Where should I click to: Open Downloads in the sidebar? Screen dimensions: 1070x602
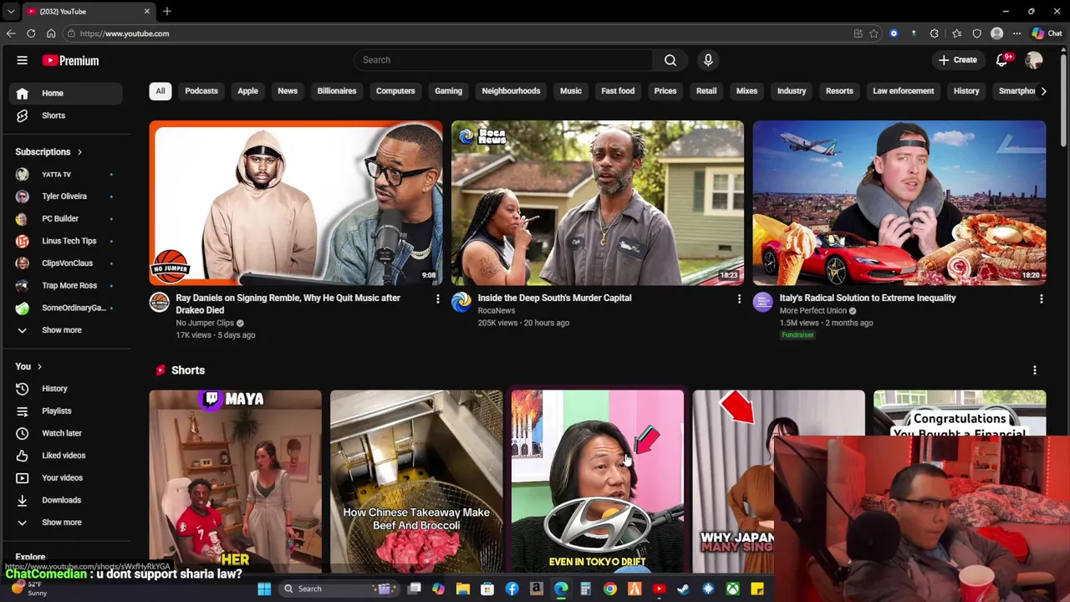point(67,500)
